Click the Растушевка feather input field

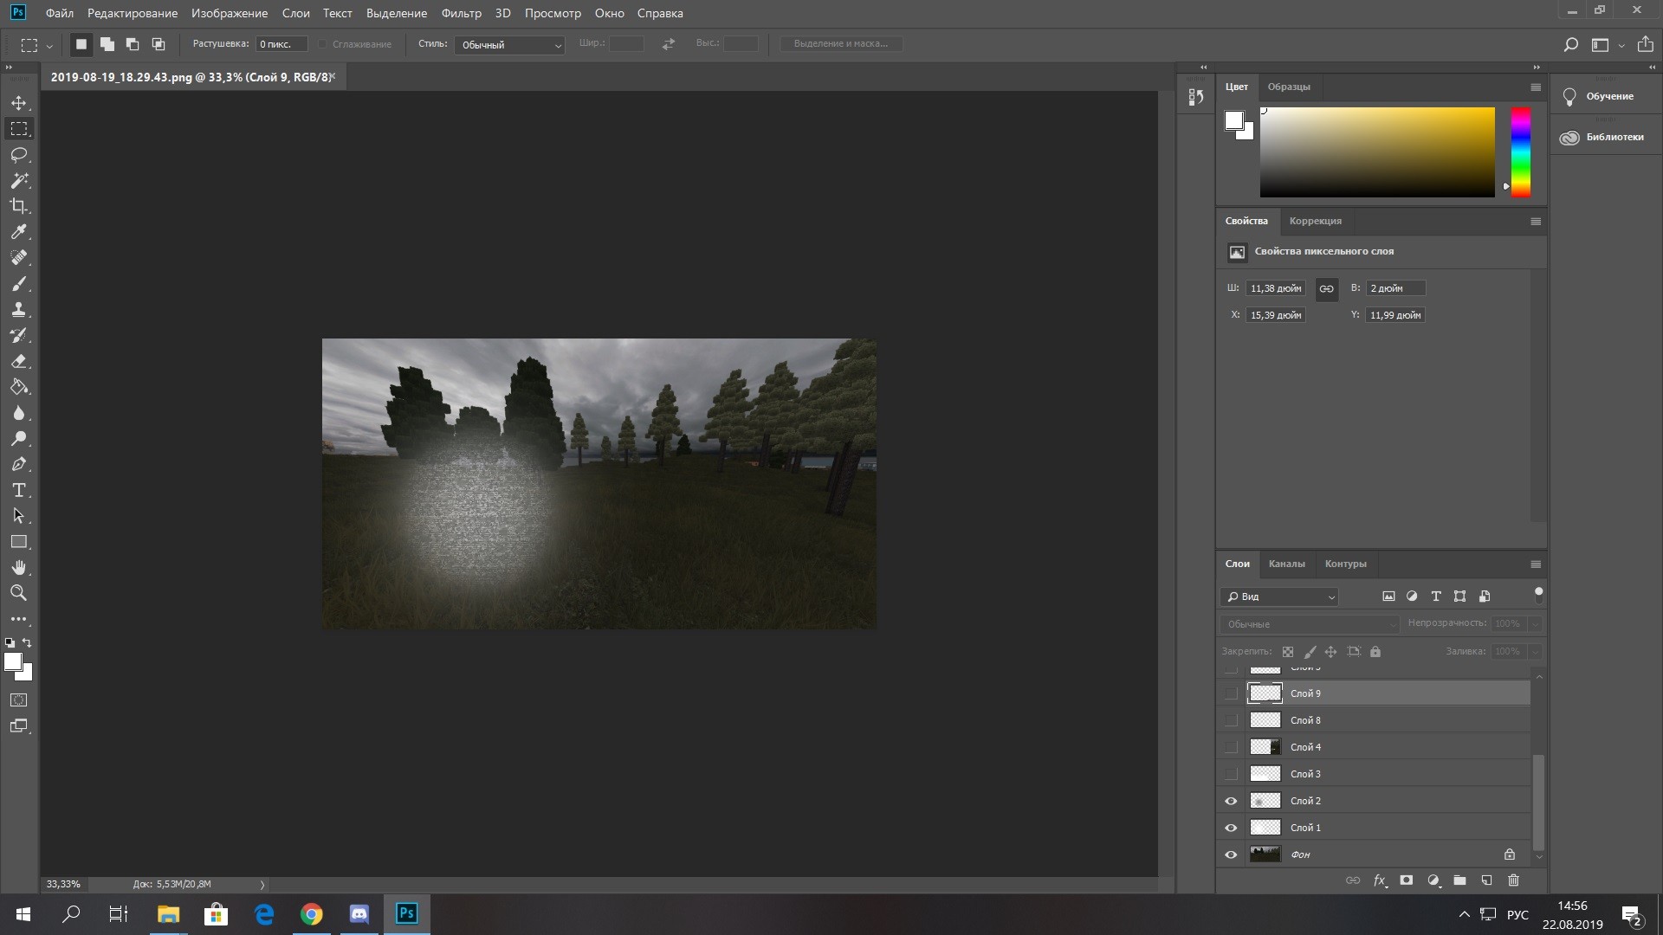click(281, 44)
